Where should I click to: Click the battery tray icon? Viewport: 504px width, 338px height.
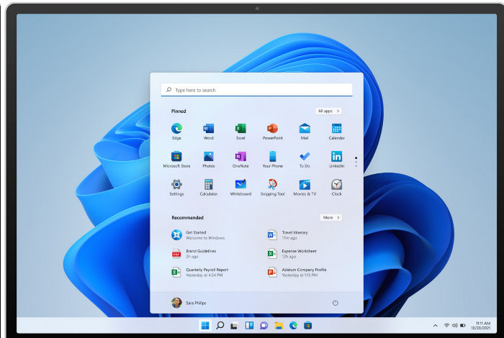coord(463,326)
